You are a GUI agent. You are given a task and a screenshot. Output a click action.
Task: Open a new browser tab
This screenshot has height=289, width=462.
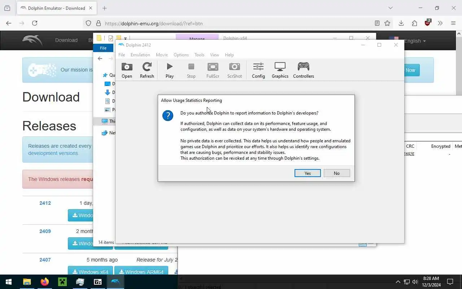(x=105, y=8)
